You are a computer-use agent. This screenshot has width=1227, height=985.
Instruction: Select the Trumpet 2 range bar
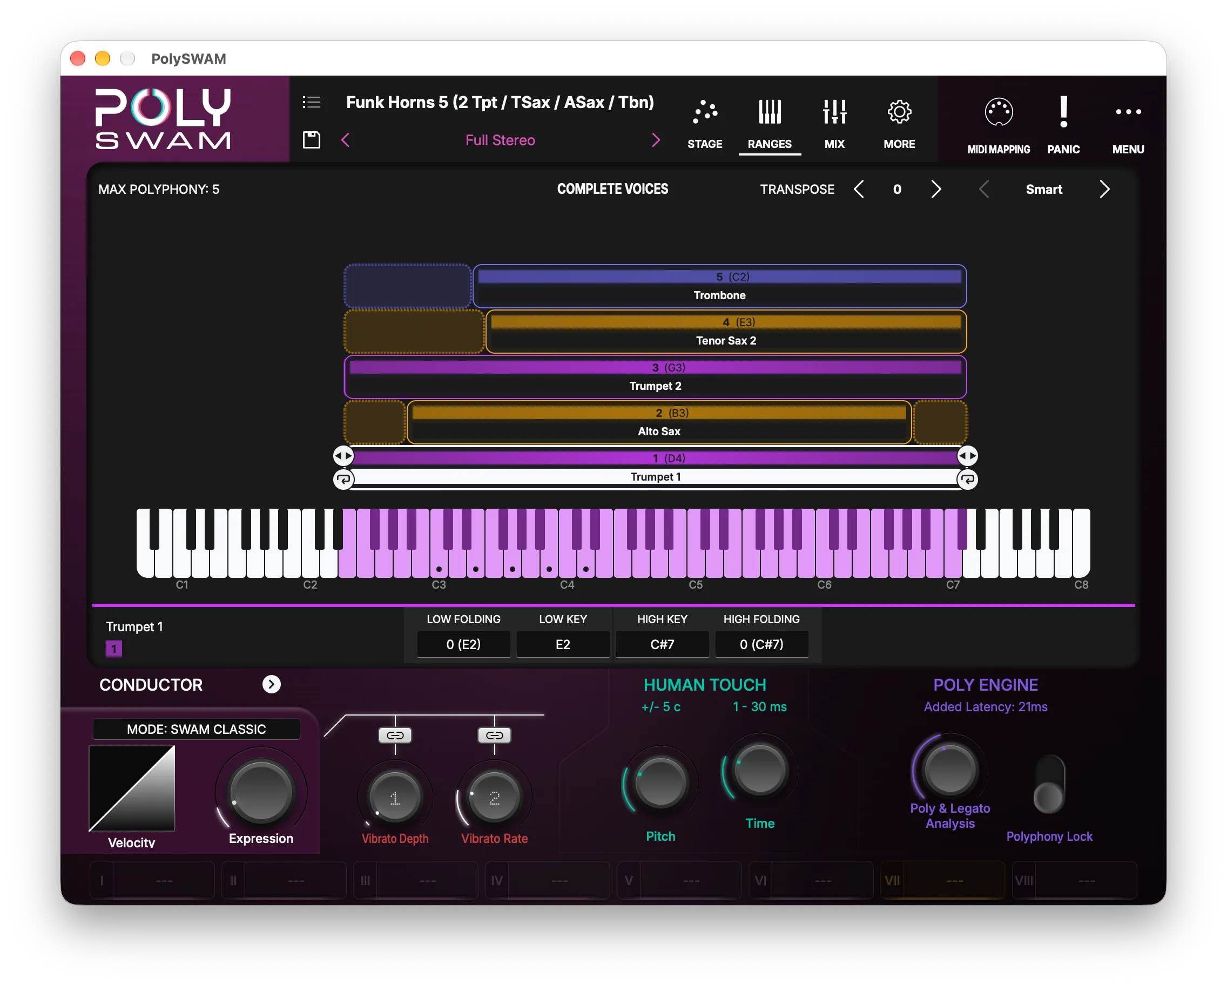(x=655, y=377)
